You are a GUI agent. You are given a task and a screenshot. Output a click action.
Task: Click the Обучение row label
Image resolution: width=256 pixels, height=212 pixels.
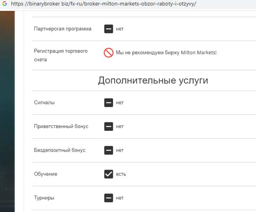point(46,174)
